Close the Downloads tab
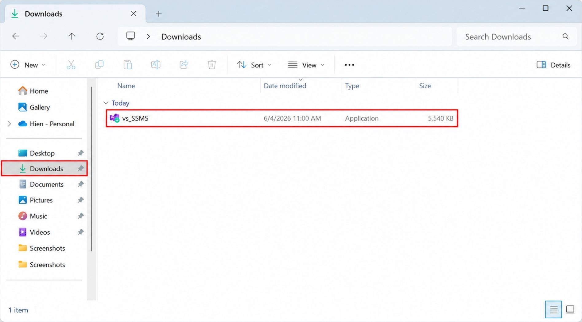582x322 pixels. click(134, 13)
